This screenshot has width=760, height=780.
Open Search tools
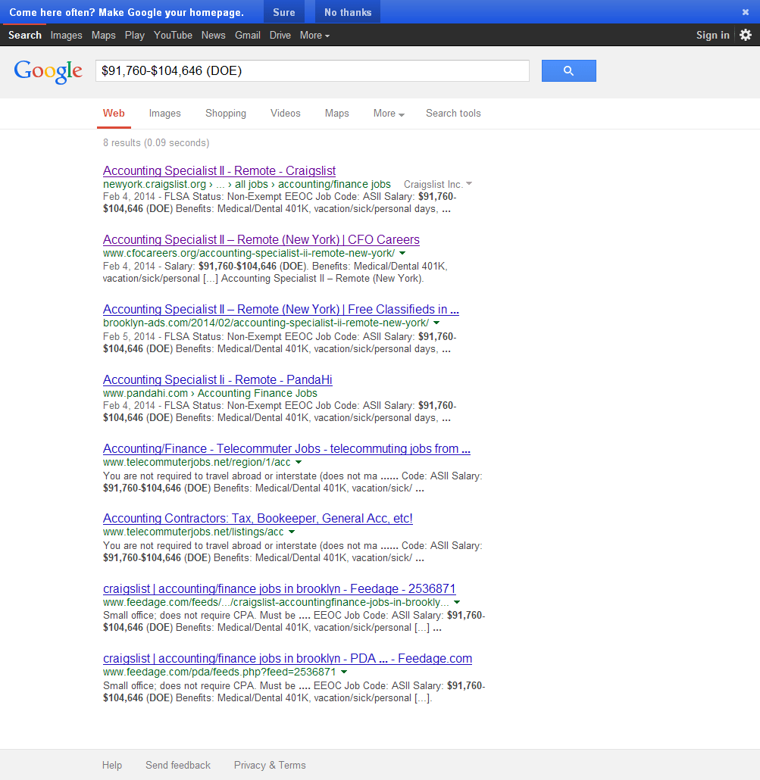pos(453,114)
